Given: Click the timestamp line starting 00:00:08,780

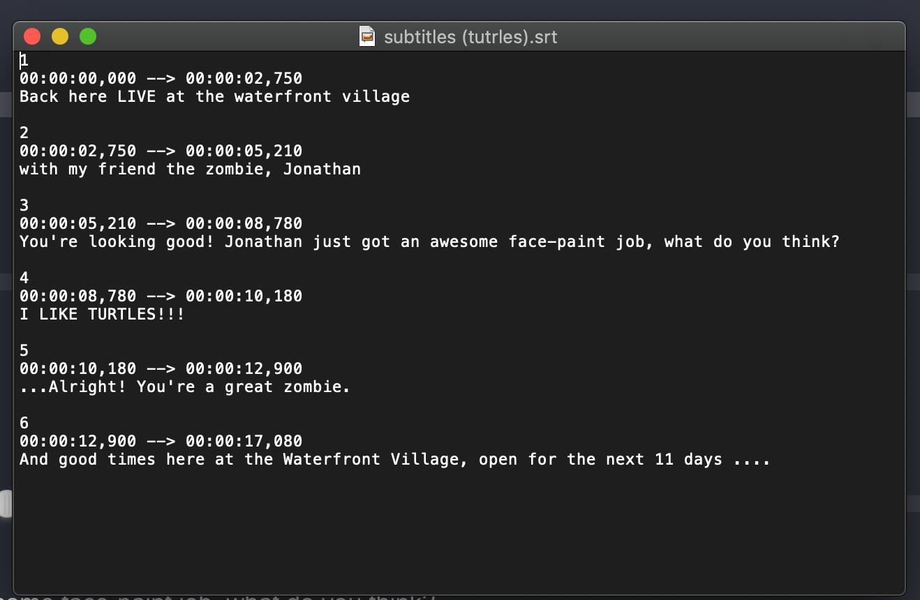Looking at the screenshot, I should [x=161, y=296].
